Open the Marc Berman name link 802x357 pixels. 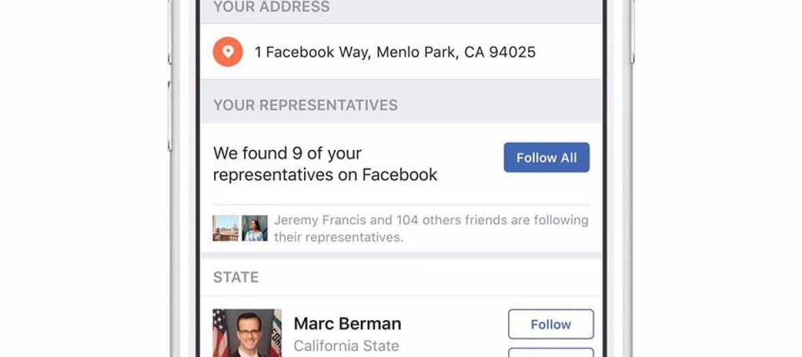pyautogui.click(x=348, y=324)
